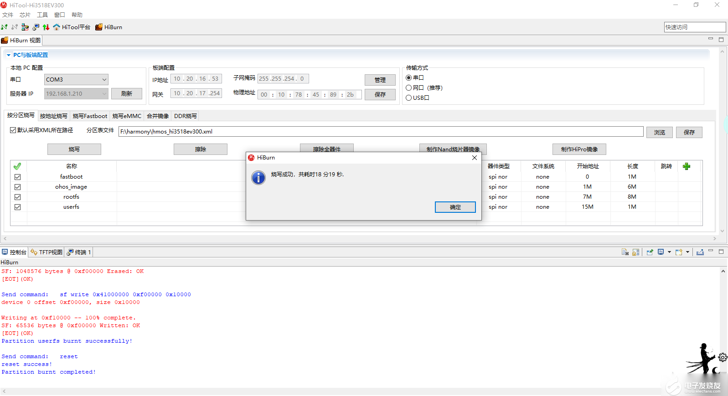Click the green plus add-partition icon
The image size is (728, 396).
(687, 166)
